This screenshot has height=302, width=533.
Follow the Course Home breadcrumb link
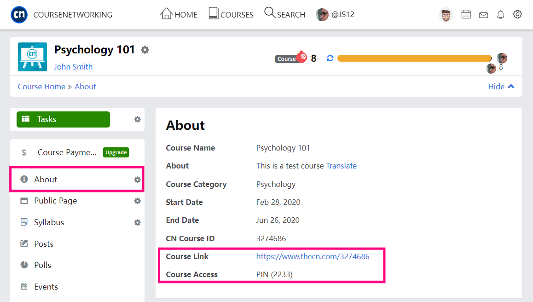41,87
